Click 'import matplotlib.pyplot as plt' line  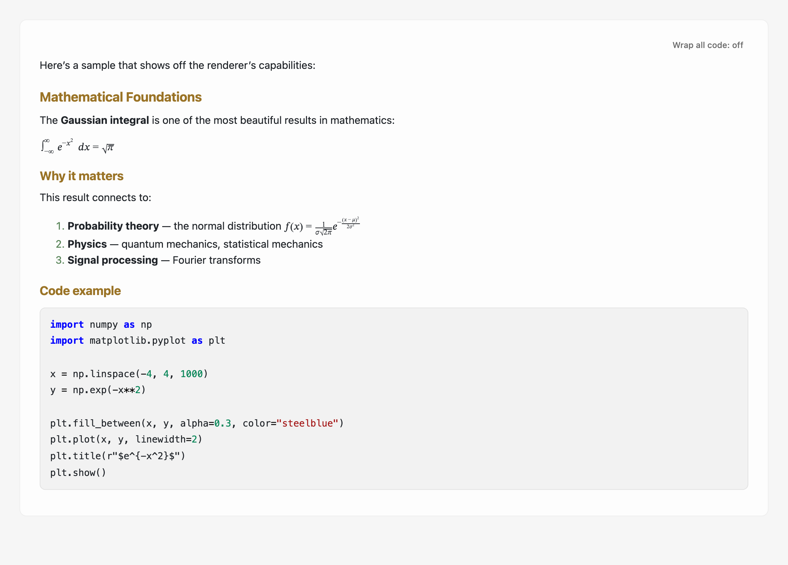click(x=137, y=341)
